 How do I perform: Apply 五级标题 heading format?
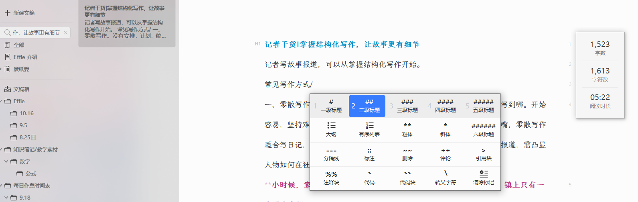click(x=483, y=106)
